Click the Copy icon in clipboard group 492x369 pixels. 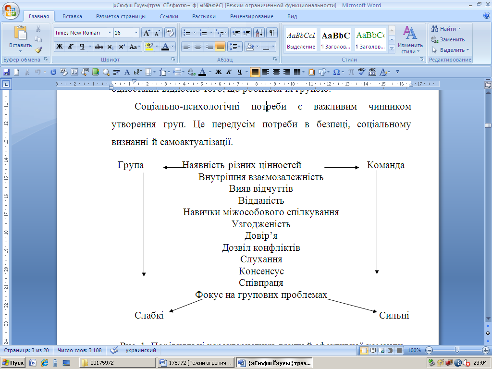click(x=38, y=39)
